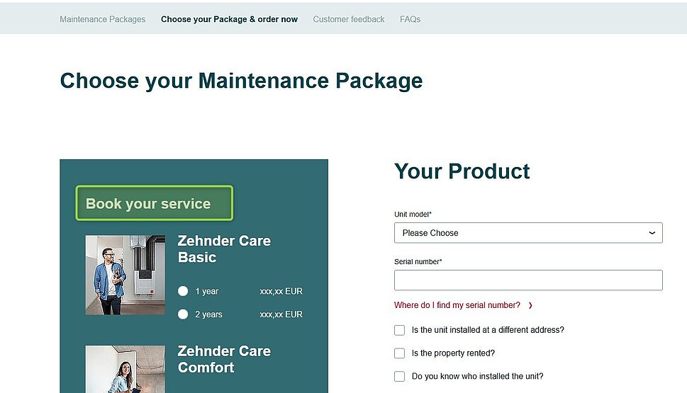Image resolution: width=687 pixels, height=393 pixels.
Task: Click the Zehnder Care Basic title
Action: tap(224, 249)
